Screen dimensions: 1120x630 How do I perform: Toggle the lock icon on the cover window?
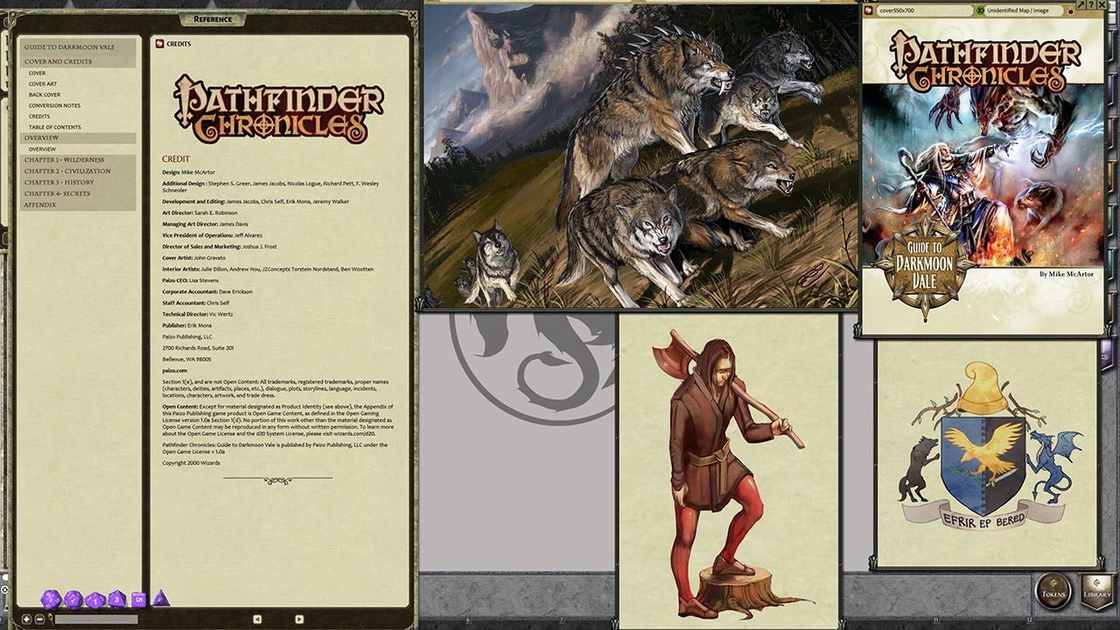click(1069, 12)
